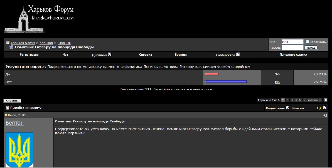Click the Ответить reply button
This screenshot has width=332, height=168.
click(x=12, y=101)
